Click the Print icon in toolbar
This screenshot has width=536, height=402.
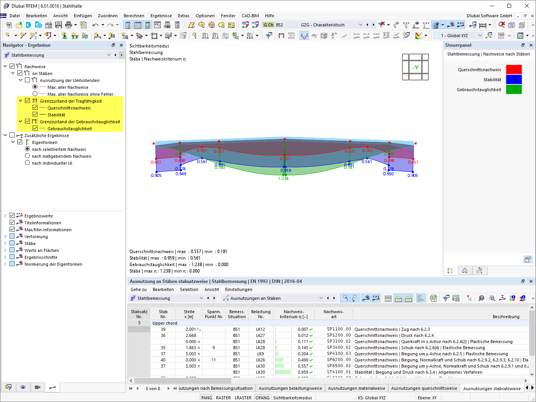point(69,25)
